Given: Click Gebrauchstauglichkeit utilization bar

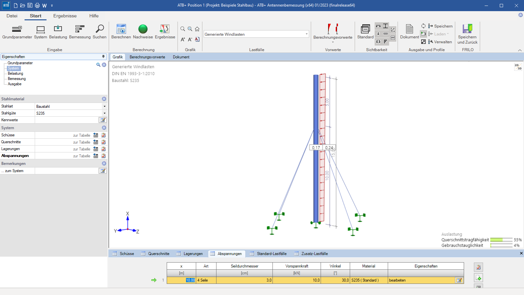Looking at the screenshot, I should pyautogui.click(x=501, y=245).
